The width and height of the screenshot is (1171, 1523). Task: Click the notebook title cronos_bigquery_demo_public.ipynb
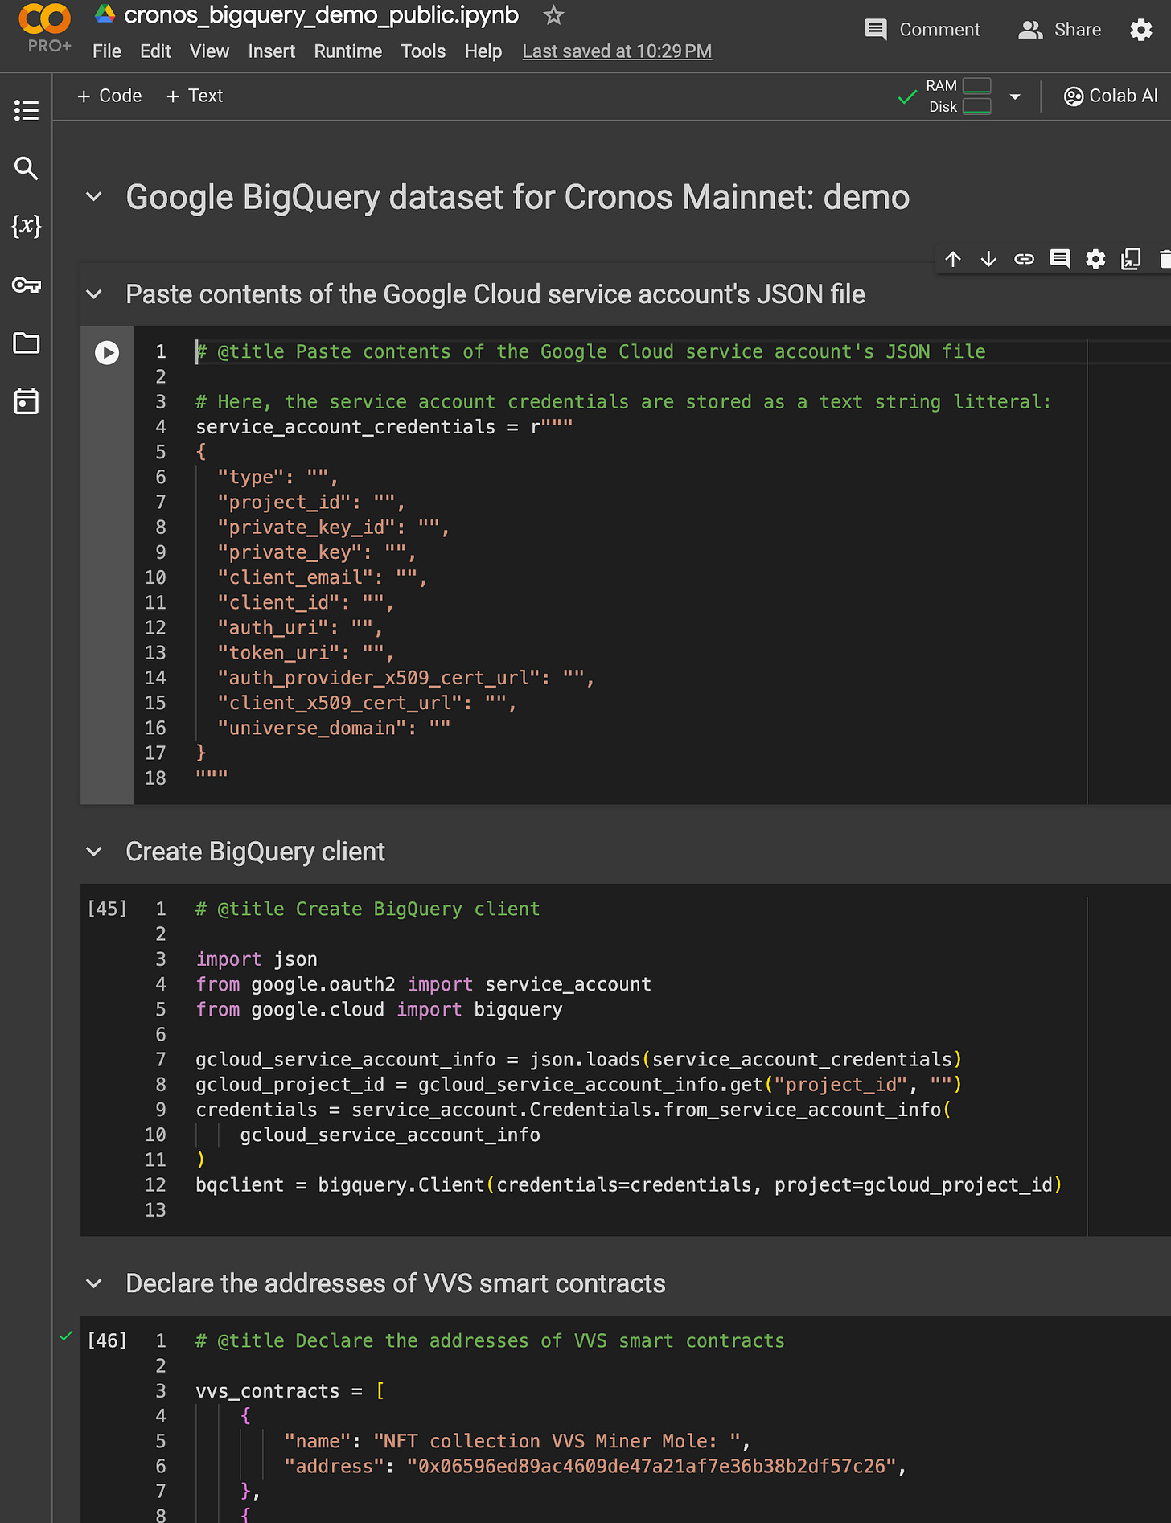pos(321,14)
